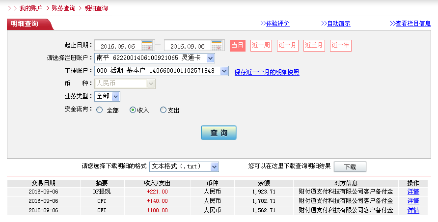Click 明细查询 in the breadcrumb

coord(96,8)
